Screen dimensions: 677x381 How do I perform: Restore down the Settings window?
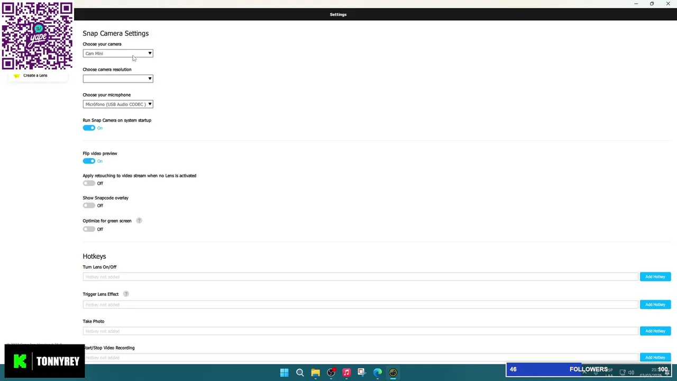tap(652, 4)
